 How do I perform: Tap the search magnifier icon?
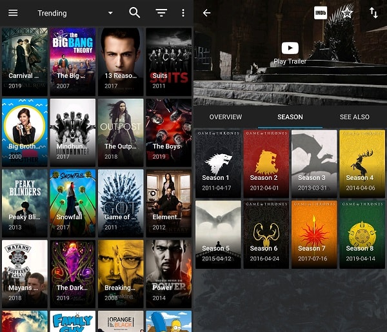(135, 13)
